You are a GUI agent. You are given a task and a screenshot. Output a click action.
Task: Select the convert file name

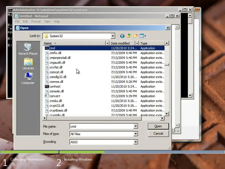55,96
